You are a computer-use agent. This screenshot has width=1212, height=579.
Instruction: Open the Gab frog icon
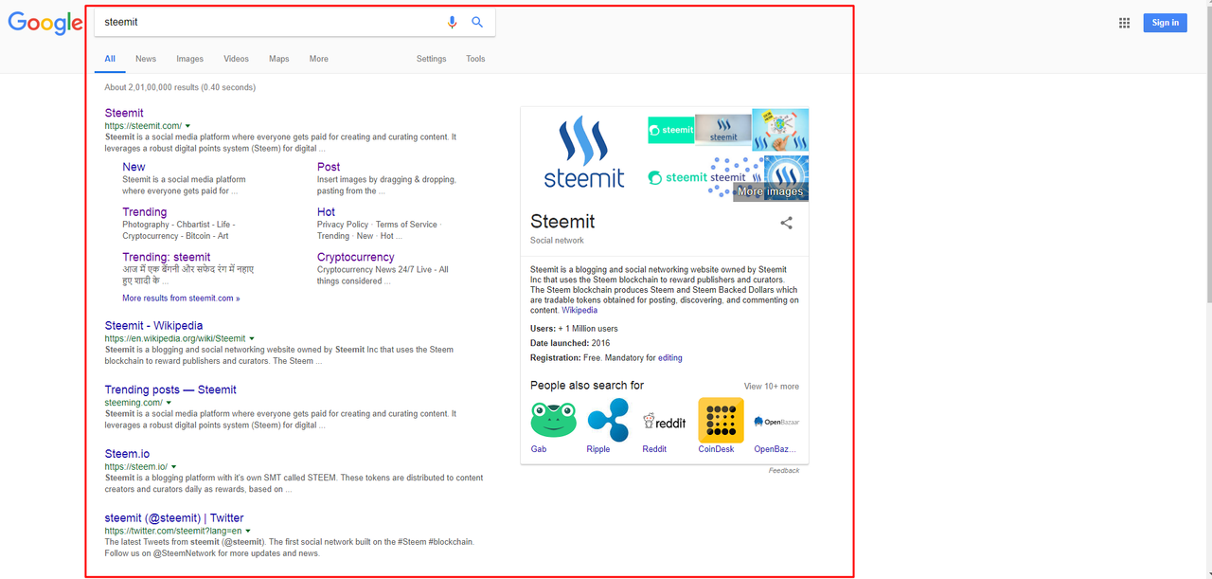(554, 420)
